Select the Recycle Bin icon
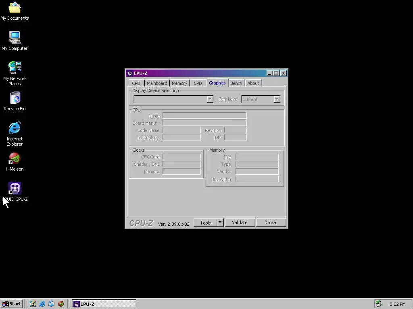413x309 pixels. 15,101
